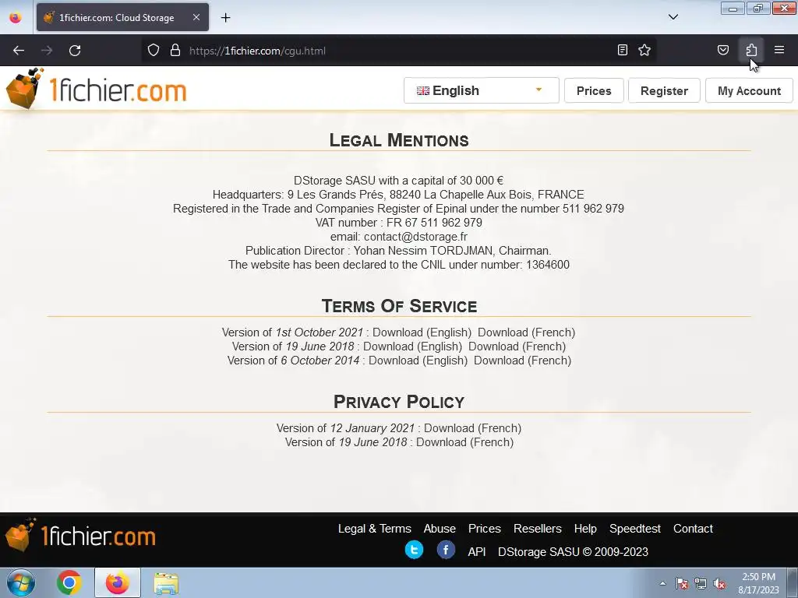
Task: Open Legal & Terms footer link
Action: click(x=375, y=529)
